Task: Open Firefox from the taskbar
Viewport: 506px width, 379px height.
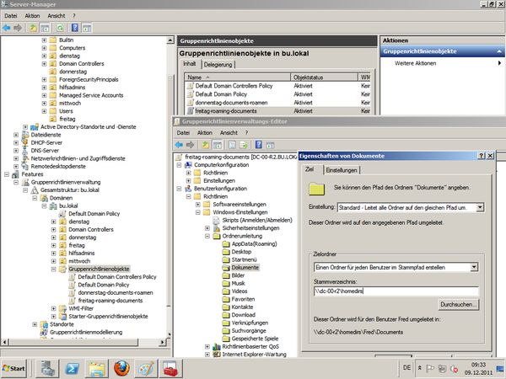Action: (x=123, y=367)
